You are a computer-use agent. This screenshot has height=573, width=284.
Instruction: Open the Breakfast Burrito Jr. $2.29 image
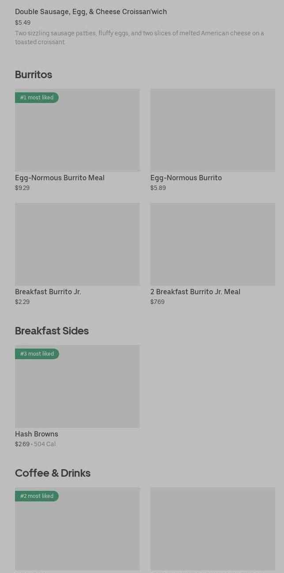click(x=77, y=244)
